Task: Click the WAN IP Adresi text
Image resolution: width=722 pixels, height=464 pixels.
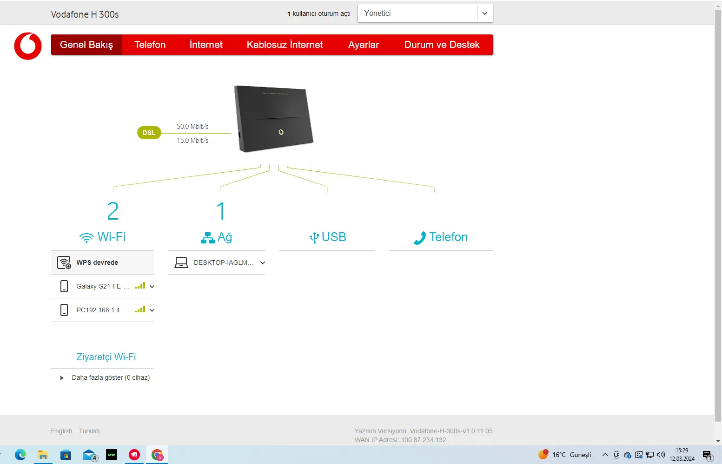Action: (400, 440)
